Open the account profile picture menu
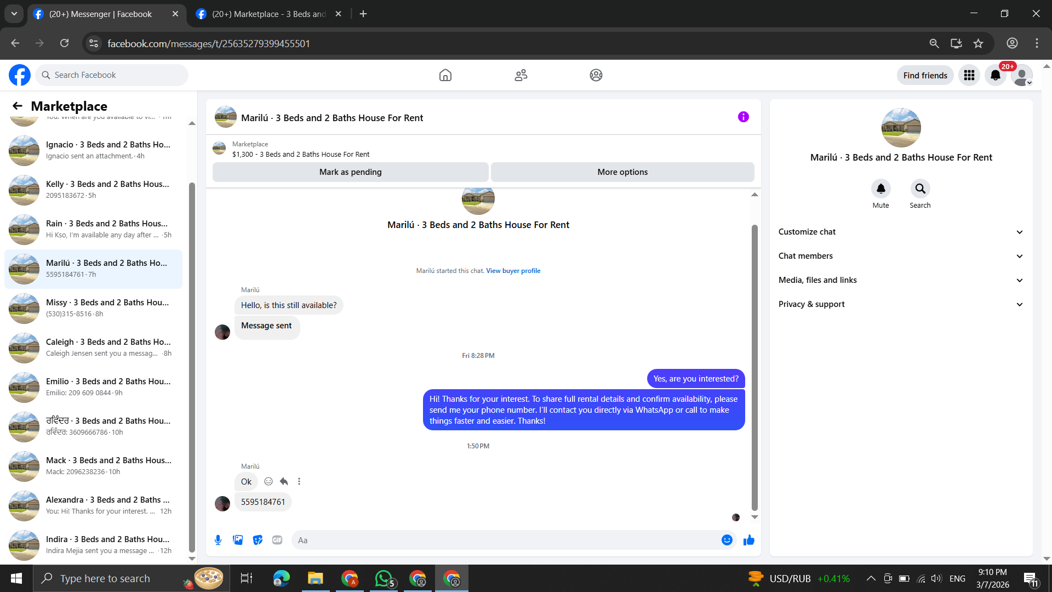 point(1022,75)
